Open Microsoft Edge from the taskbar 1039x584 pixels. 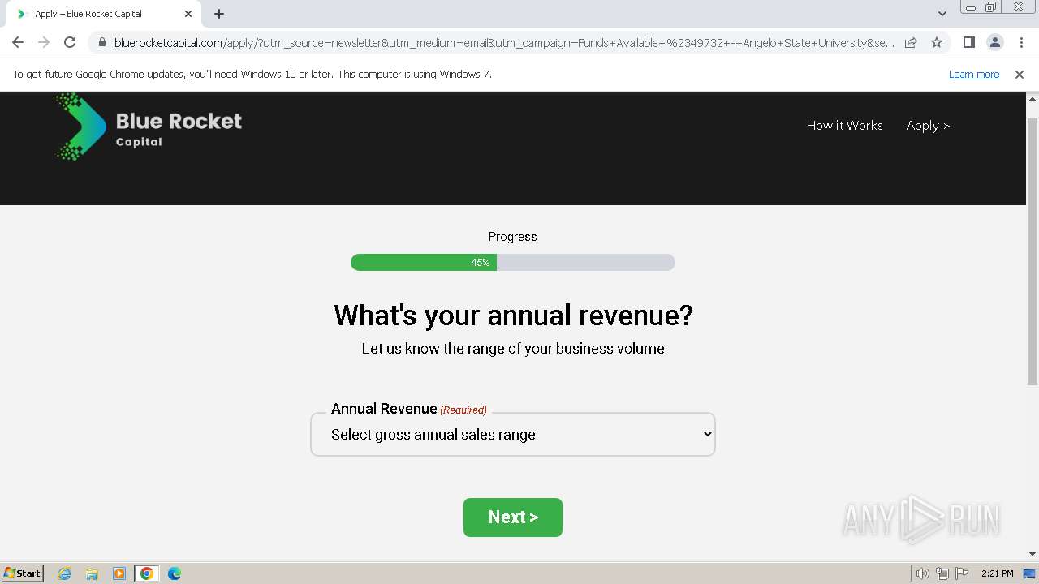175,573
